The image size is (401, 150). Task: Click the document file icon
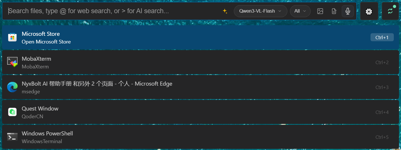(x=334, y=11)
